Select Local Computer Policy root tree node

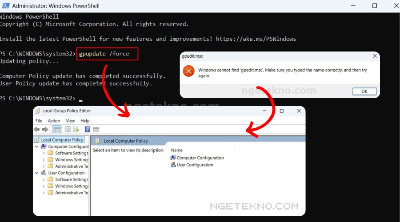(62, 140)
